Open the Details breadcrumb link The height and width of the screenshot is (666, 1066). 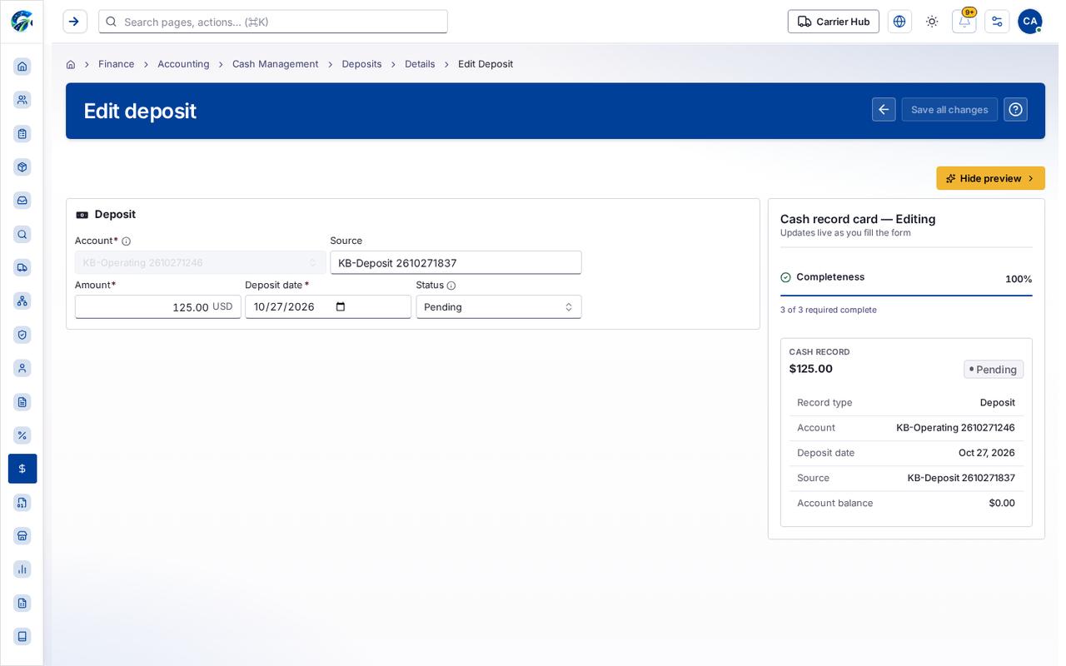coord(420,64)
